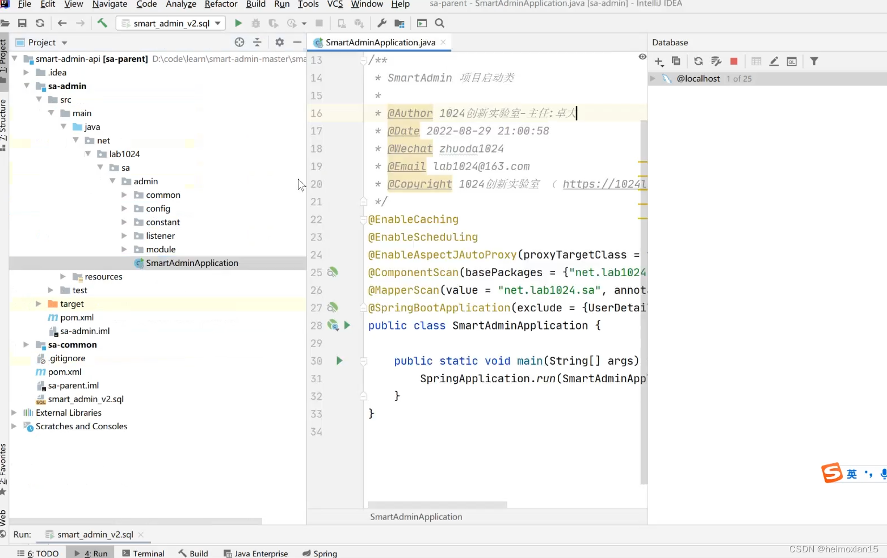Click the Project panel settings gear

[x=279, y=43]
